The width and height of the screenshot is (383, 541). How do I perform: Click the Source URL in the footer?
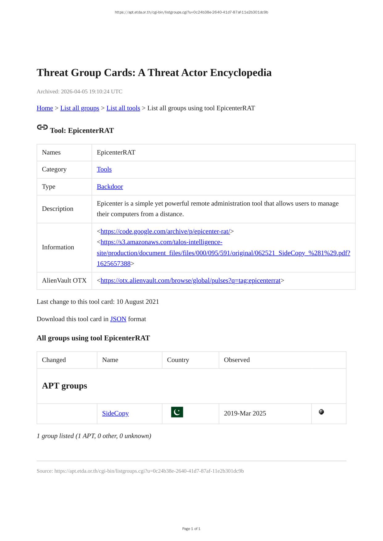pyautogui.click(x=149, y=471)
